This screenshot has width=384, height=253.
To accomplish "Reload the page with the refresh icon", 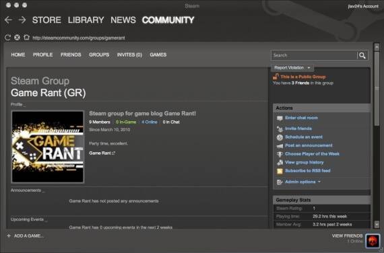I will pos(8,38).
